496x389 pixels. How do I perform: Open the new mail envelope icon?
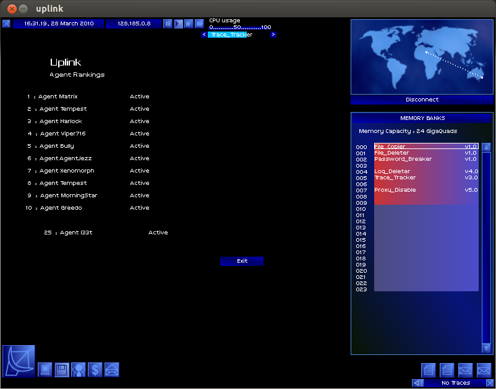(x=112, y=370)
